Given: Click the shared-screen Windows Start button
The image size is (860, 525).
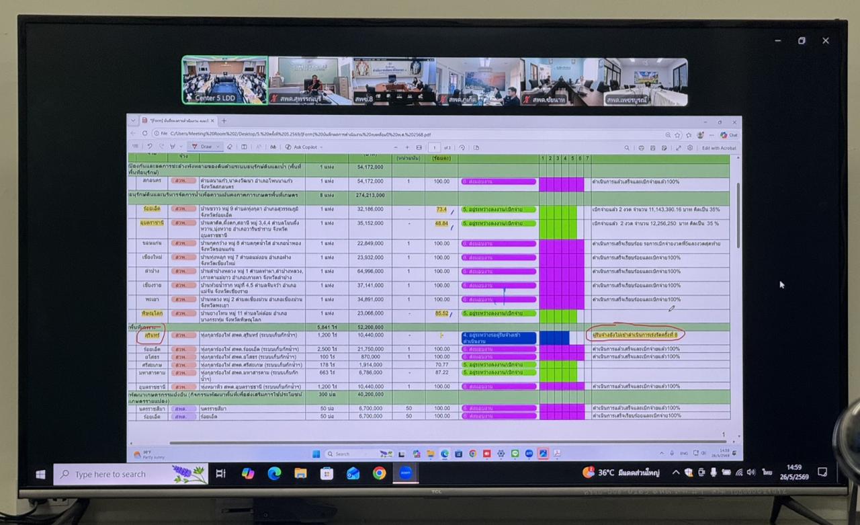Looking at the screenshot, I should click(316, 454).
